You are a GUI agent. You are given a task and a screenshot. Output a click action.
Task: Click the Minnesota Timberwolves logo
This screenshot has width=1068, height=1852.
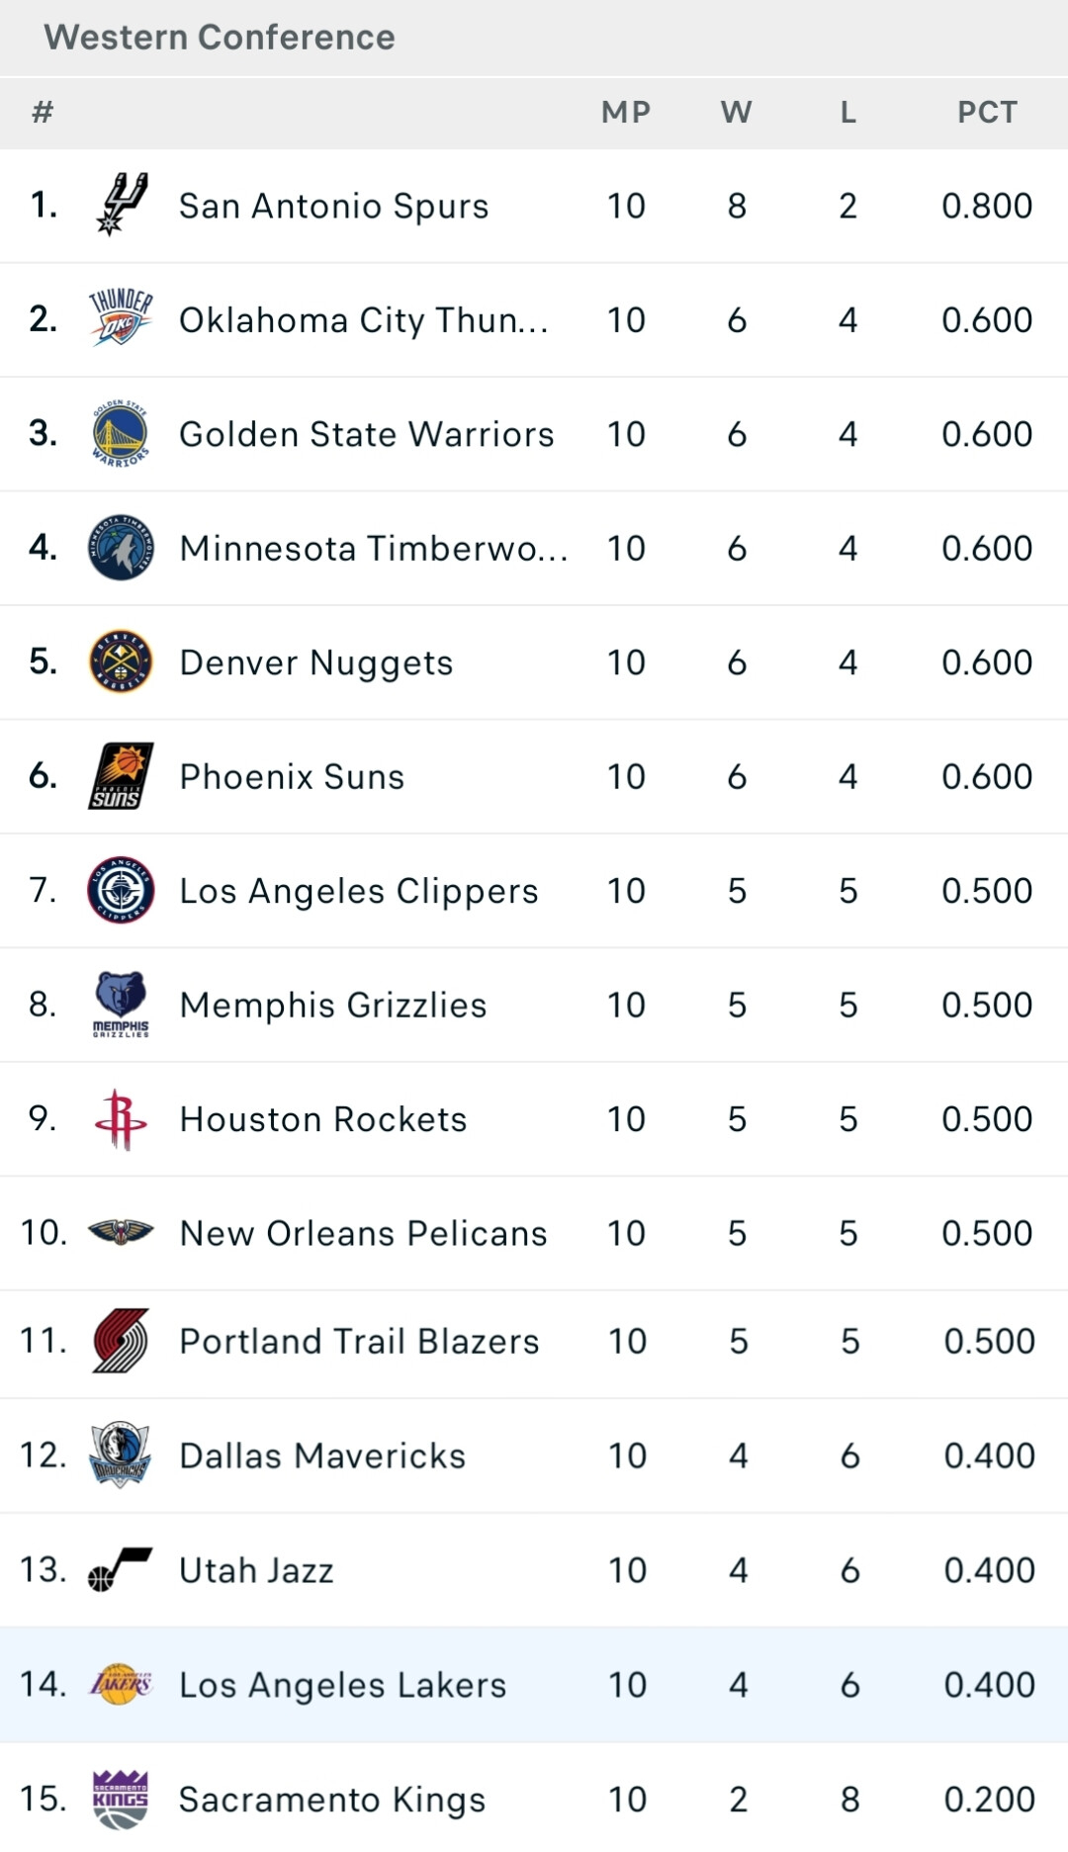coord(121,548)
